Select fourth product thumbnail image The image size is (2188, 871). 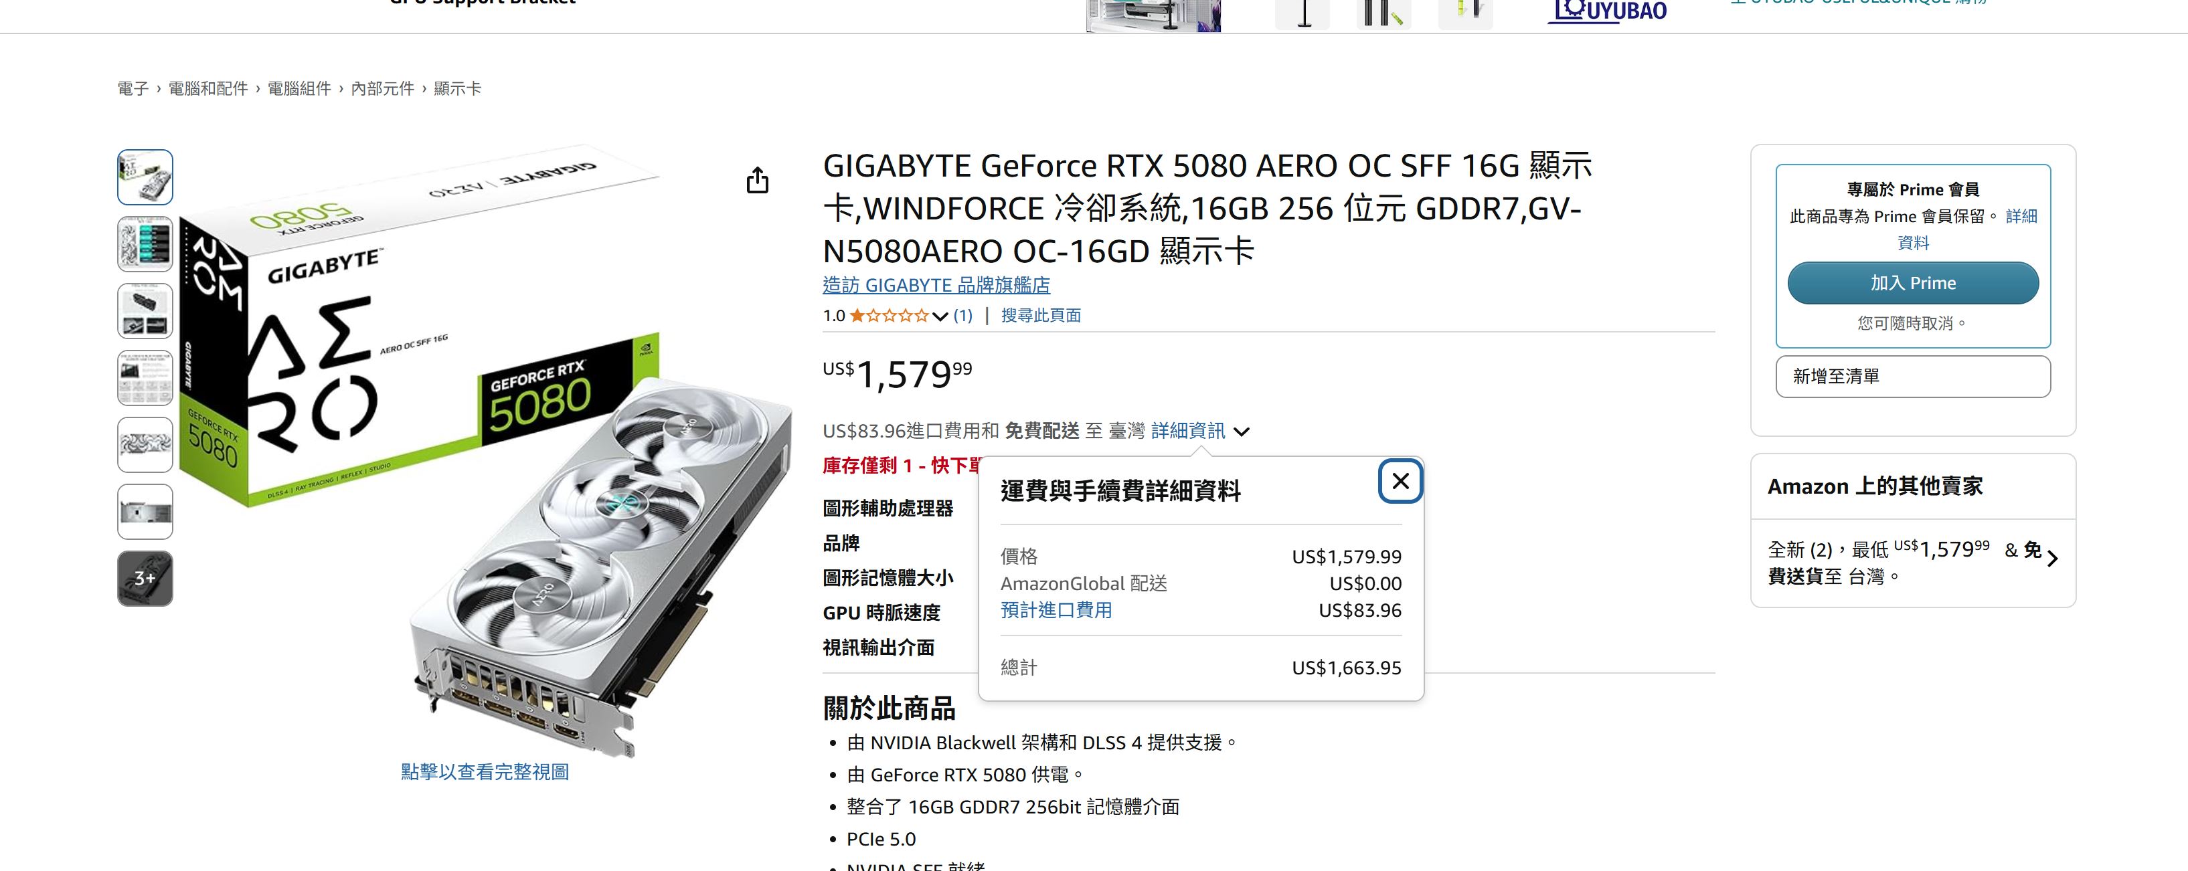point(145,378)
